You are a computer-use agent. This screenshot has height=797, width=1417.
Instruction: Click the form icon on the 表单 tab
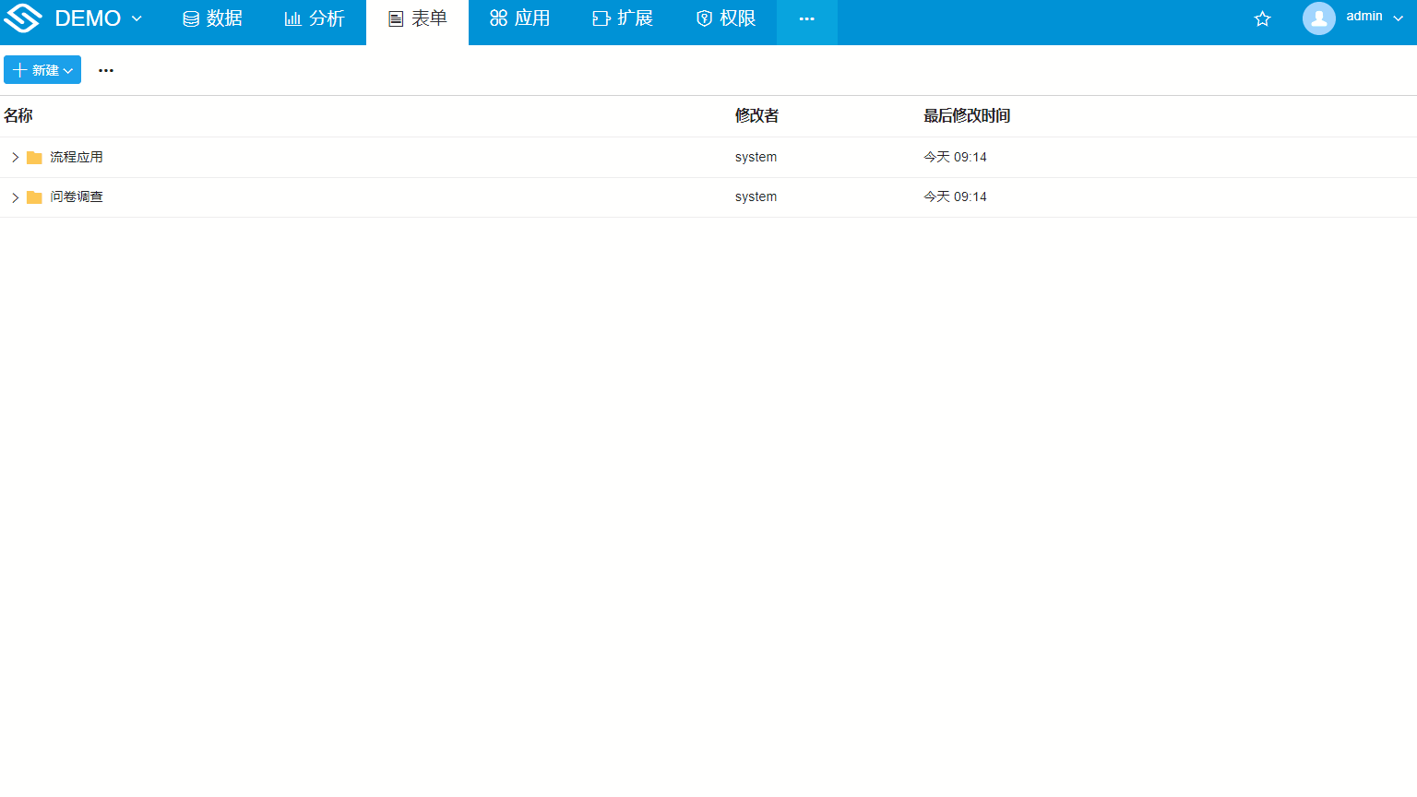point(396,18)
